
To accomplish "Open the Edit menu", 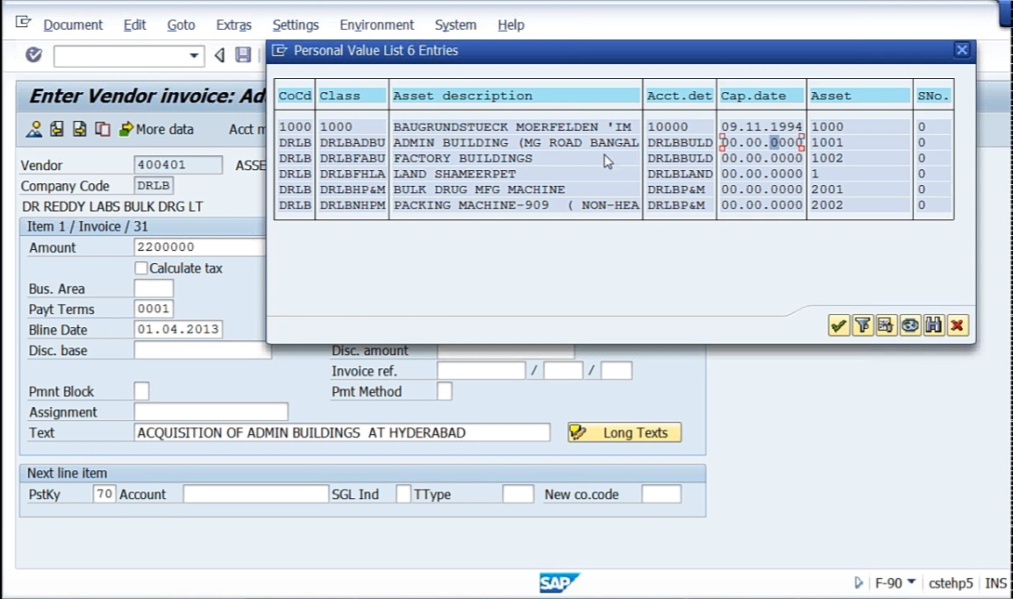I will pyautogui.click(x=135, y=25).
